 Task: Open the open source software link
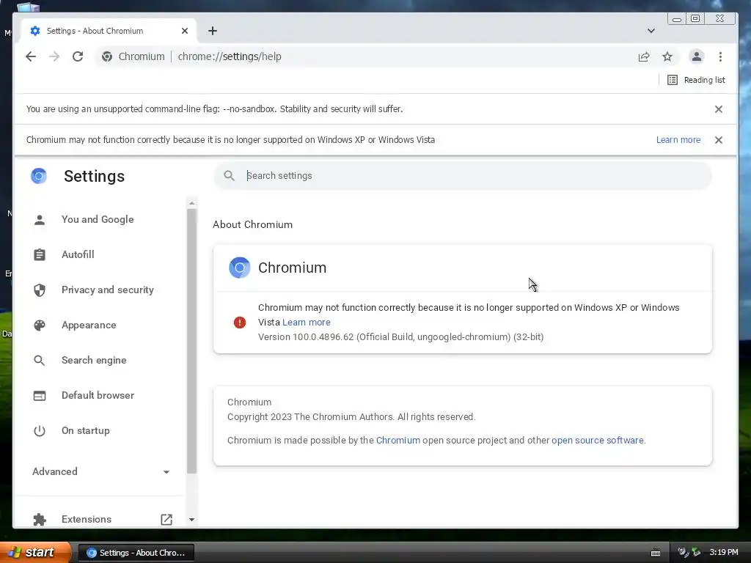tap(598, 441)
